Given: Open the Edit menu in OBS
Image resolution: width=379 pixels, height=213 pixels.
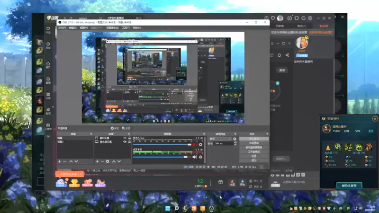Looking at the screenshot, I should tap(72, 28).
